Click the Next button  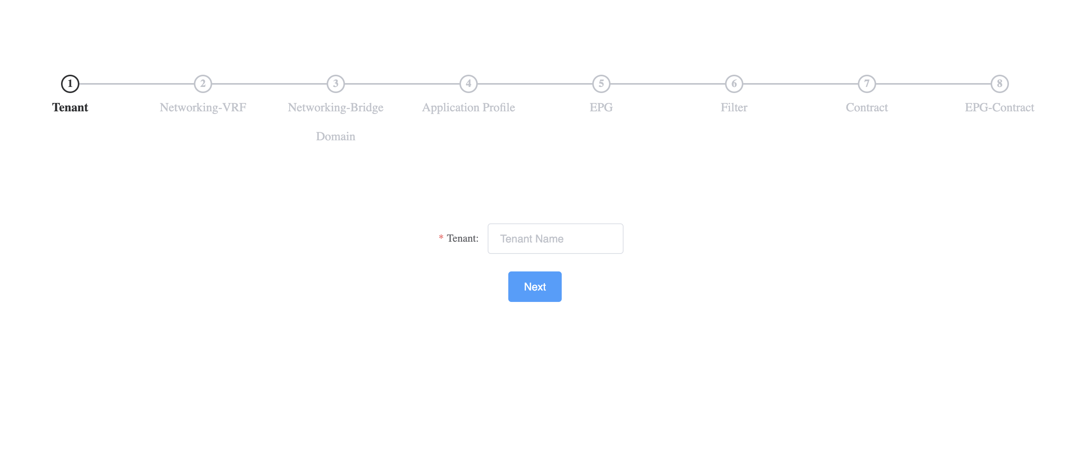[x=535, y=286]
